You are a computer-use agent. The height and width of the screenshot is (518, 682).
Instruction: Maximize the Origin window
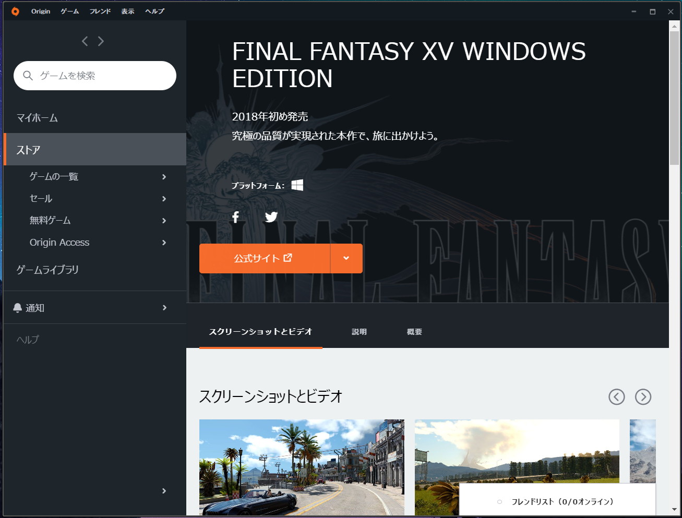point(652,11)
